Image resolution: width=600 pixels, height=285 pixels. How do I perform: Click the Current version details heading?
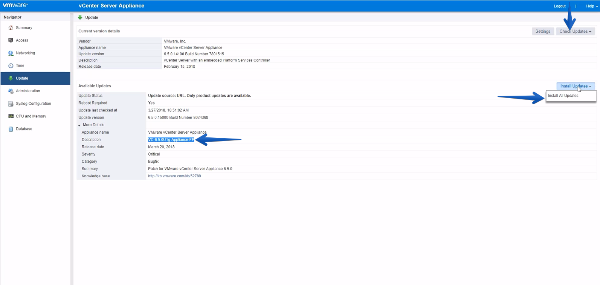(99, 31)
